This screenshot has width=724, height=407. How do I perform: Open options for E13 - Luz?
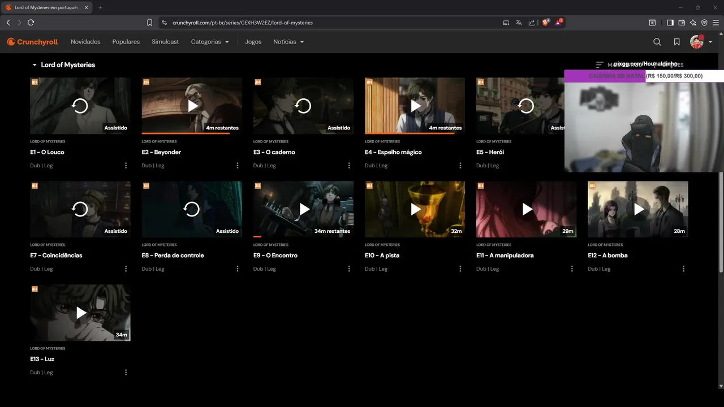[x=126, y=373]
